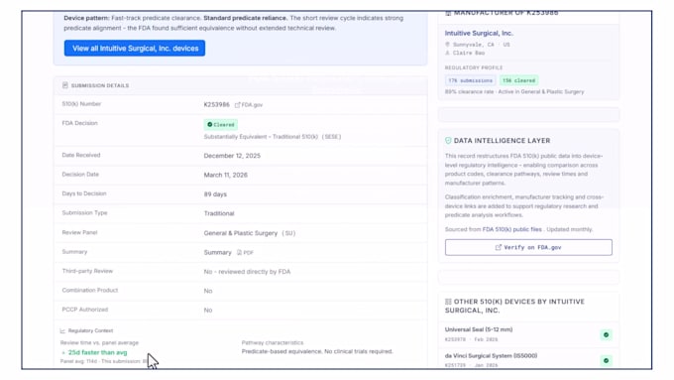Click the 25d faster than avg text
This screenshot has width=674, height=380.
tap(97, 352)
